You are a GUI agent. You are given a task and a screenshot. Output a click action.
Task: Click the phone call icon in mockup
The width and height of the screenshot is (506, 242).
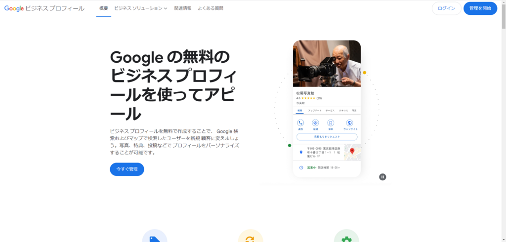point(300,122)
